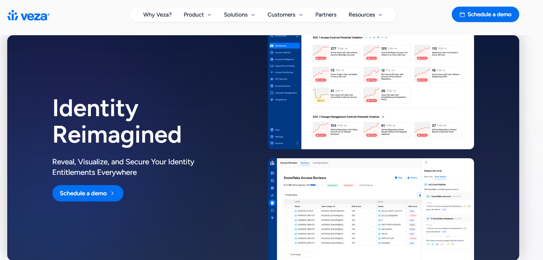
Task: Close the Details side panel
Action: 426,162
